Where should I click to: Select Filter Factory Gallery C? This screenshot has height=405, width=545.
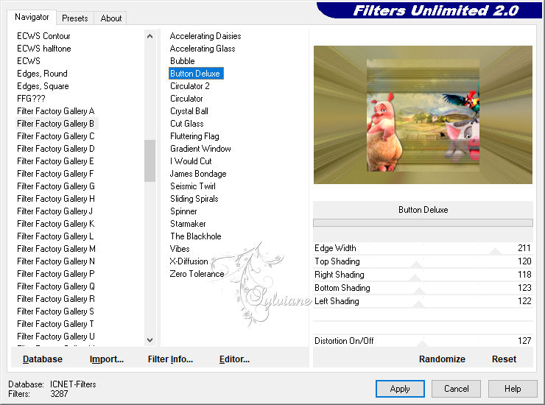[56, 136]
